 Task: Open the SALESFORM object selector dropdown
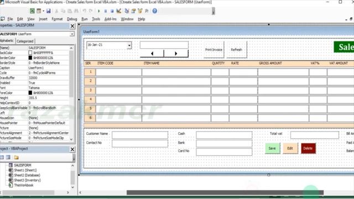(x=72, y=34)
